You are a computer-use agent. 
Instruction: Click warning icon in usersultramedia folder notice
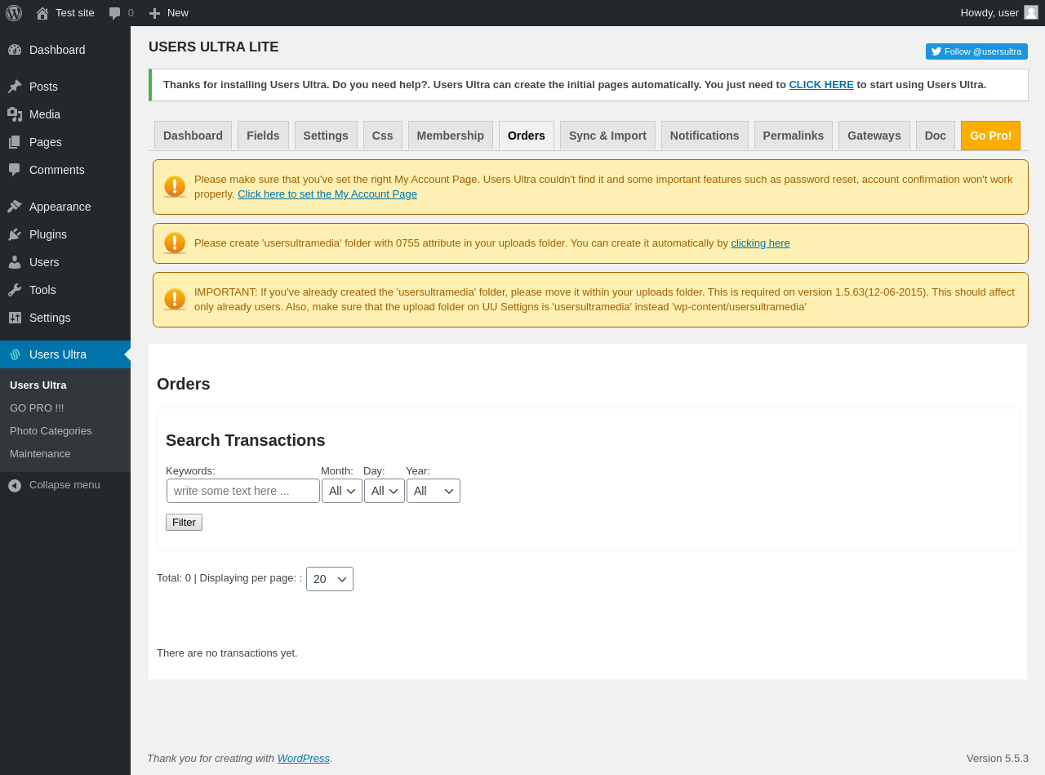click(x=175, y=243)
